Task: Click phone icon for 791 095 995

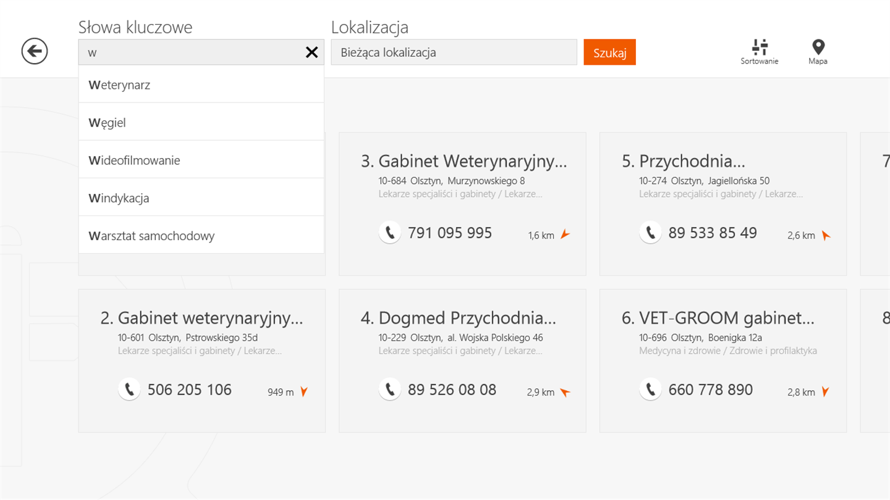Action: [390, 233]
